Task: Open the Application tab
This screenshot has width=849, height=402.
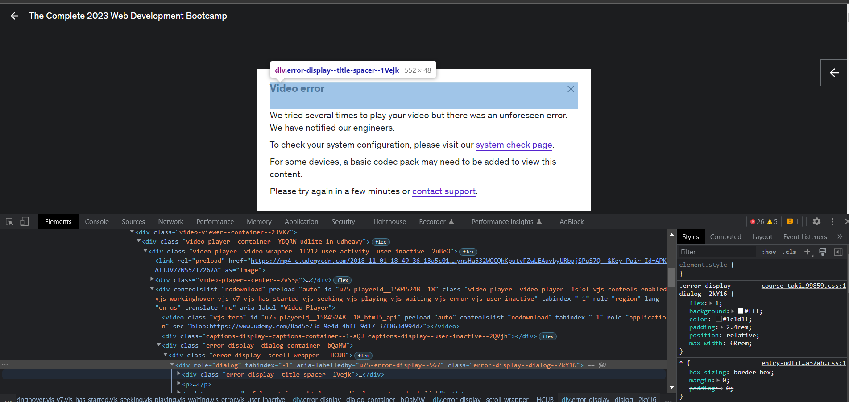Action: [302, 222]
